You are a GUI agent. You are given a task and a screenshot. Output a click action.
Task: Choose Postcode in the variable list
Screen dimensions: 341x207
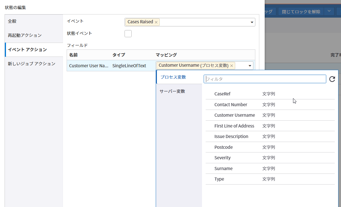point(224,147)
